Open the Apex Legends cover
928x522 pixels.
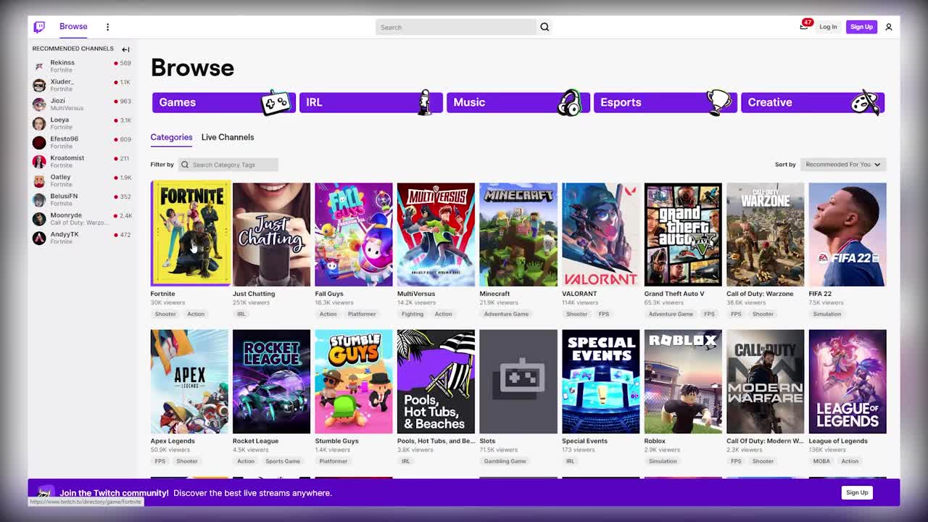(189, 381)
